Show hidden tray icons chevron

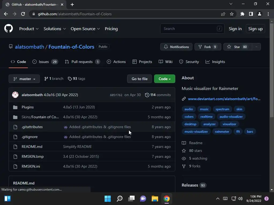coord(218,199)
